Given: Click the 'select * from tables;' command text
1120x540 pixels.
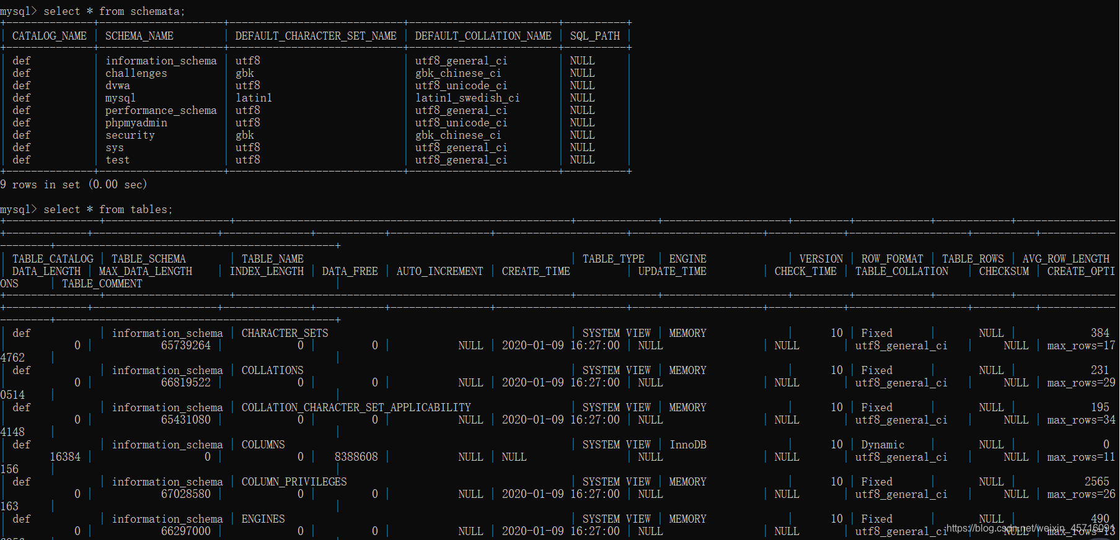Looking at the screenshot, I should (108, 209).
